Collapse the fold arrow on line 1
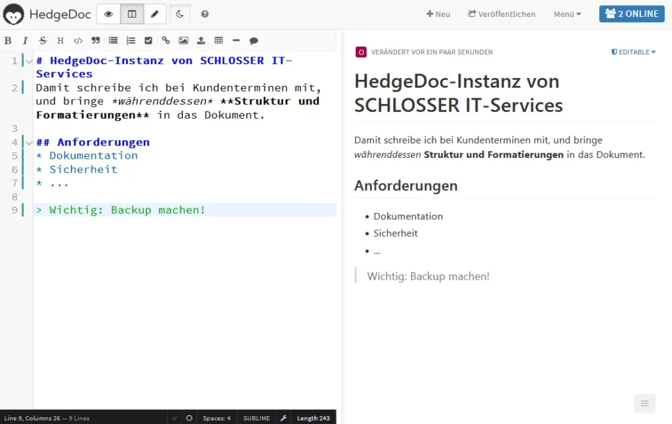The height and width of the screenshot is (424, 672). 29,61
